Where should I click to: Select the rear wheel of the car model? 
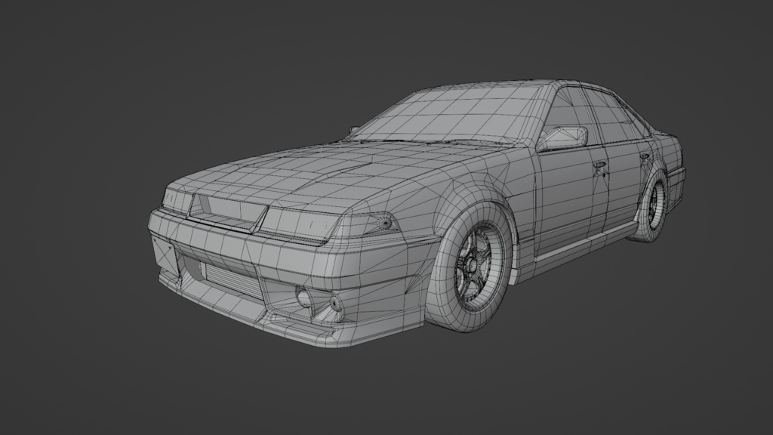(x=651, y=205)
